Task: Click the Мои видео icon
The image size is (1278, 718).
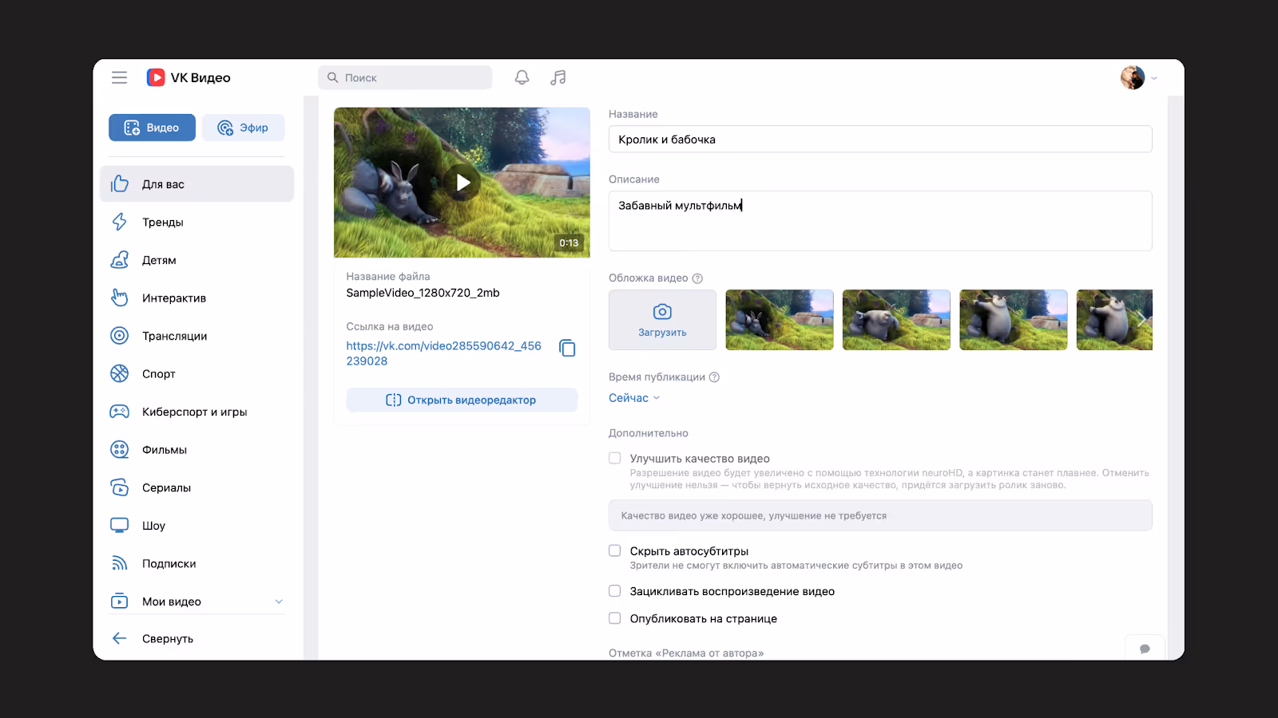Action: [x=119, y=601]
